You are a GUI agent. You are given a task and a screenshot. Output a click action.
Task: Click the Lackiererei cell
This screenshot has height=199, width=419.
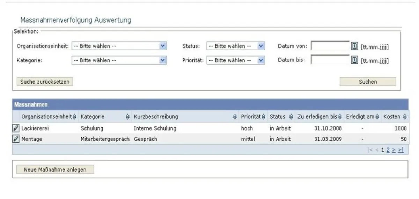point(35,128)
